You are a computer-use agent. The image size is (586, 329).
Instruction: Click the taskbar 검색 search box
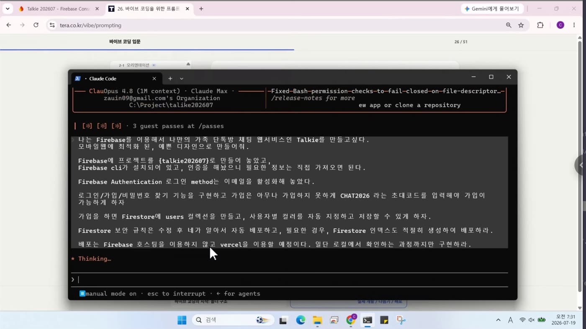pyautogui.click(x=233, y=320)
